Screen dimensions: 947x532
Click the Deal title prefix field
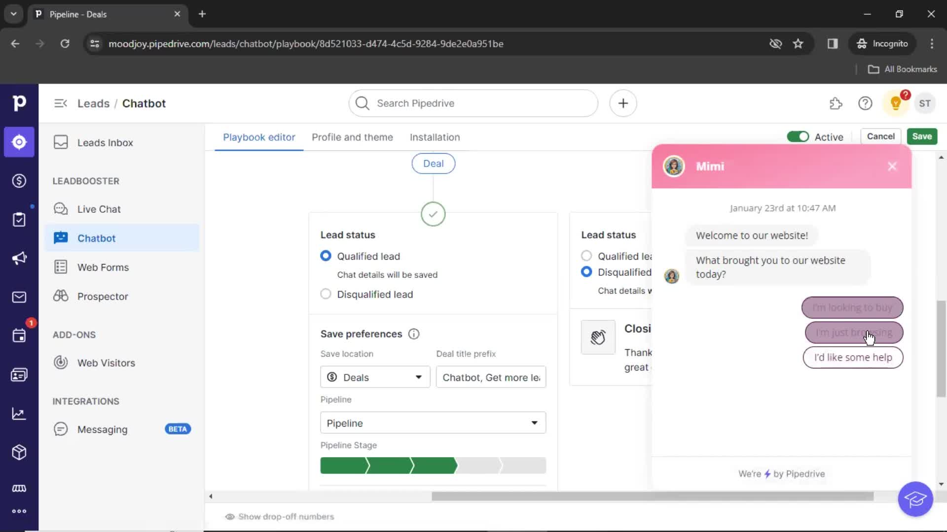[x=491, y=377]
